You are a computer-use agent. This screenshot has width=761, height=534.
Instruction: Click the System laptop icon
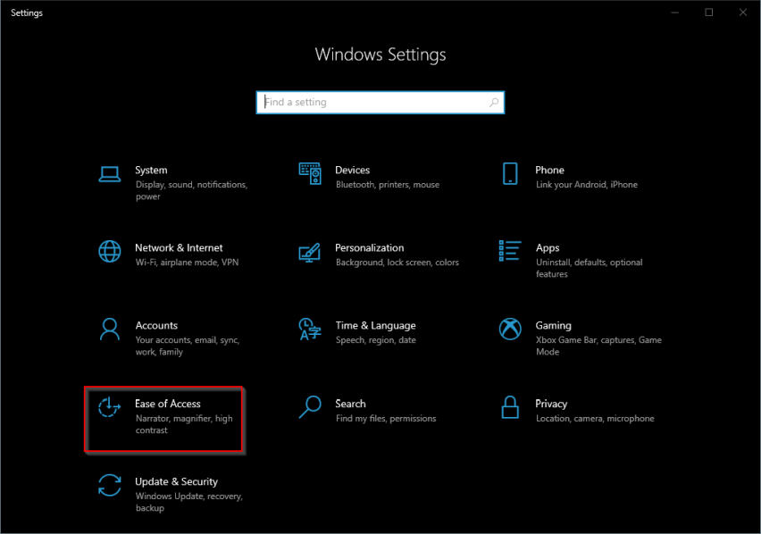click(x=109, y=173)
